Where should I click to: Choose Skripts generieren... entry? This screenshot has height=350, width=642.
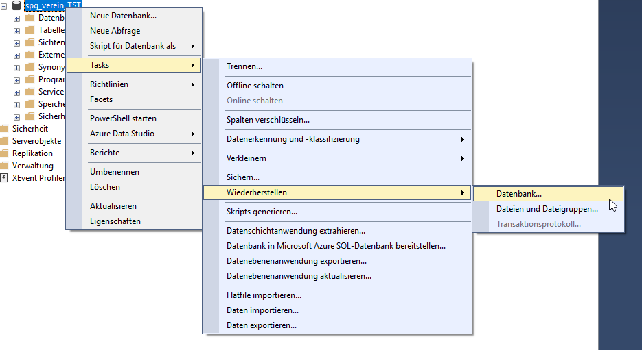(262, 212)
